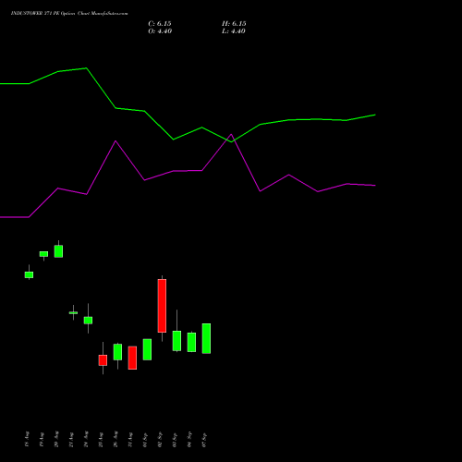462x462 pixels.
Task: Select the '31 Aug' date axis label
Action: point(130,439)
